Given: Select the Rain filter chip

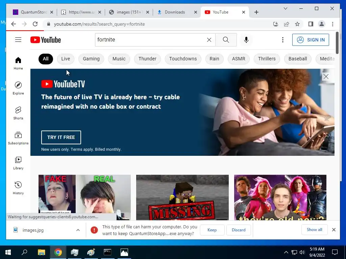Looking at the screenshot, I should coord(214,59).
